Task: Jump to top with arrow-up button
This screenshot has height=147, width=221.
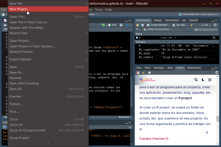Action: tap(207, 133)
